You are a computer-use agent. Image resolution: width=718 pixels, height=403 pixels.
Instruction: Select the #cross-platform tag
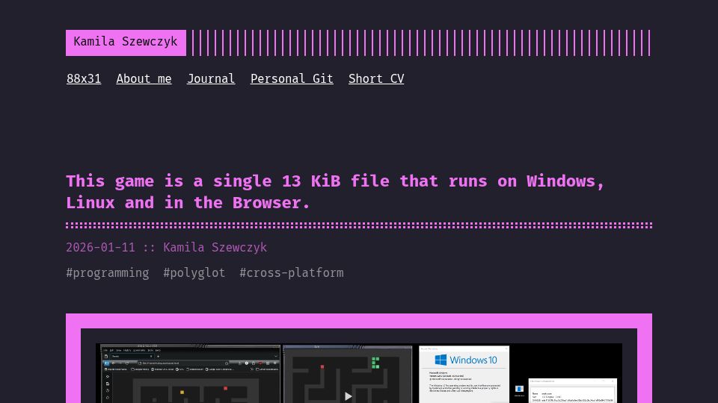(x=292, y=273)
